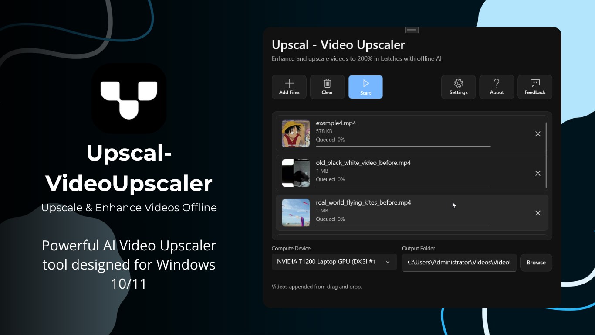The height and width of the screenshot is (335, 595).
Task: Click the file list vertical scrollbar
Action: click(x=546, y=155)
